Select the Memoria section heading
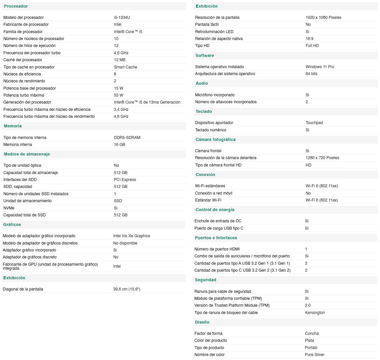Screen dimensions: 380x360 click(13, 126)
